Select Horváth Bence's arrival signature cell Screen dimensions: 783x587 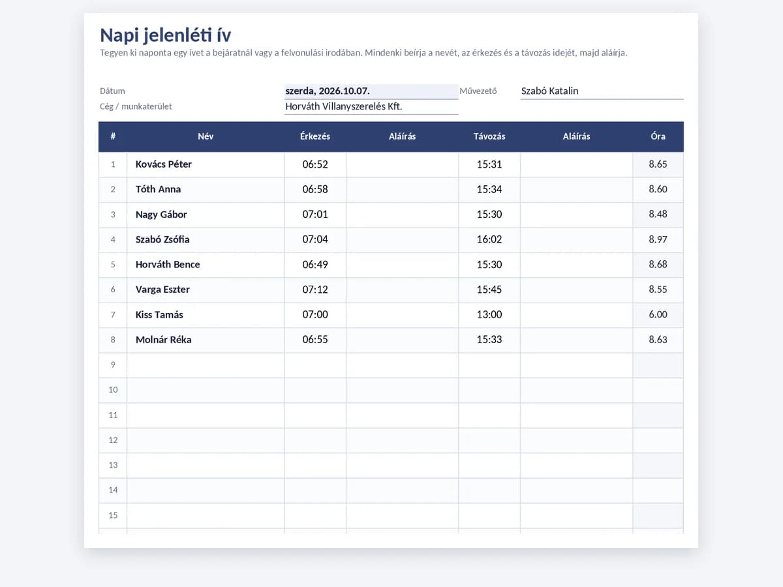tap(403, 265)
